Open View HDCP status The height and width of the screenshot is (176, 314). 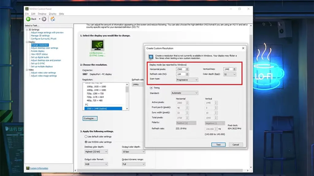click(x=39, y=54)
